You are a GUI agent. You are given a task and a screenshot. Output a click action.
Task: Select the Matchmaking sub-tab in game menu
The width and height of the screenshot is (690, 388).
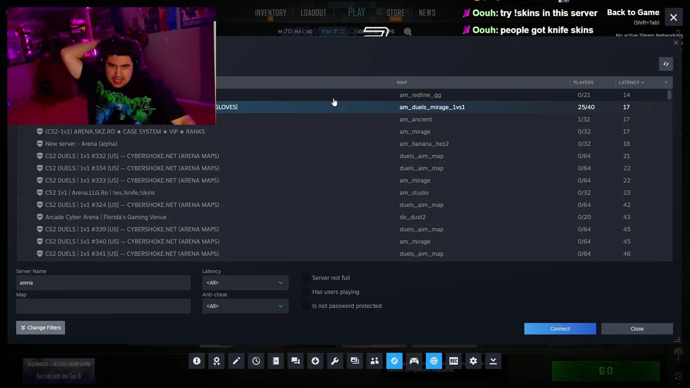click(x=295, y=32)
